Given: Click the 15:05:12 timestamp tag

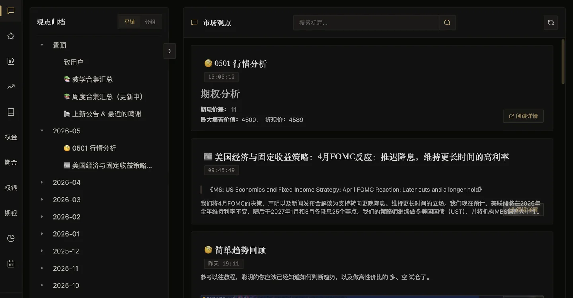Looking at the screenshot, I should point(221,77).
